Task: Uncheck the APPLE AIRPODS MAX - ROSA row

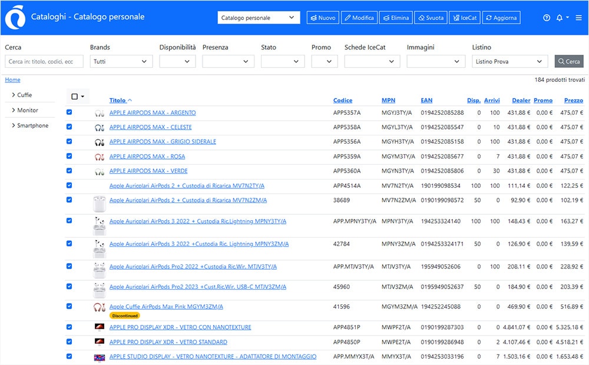Action: 70,157
